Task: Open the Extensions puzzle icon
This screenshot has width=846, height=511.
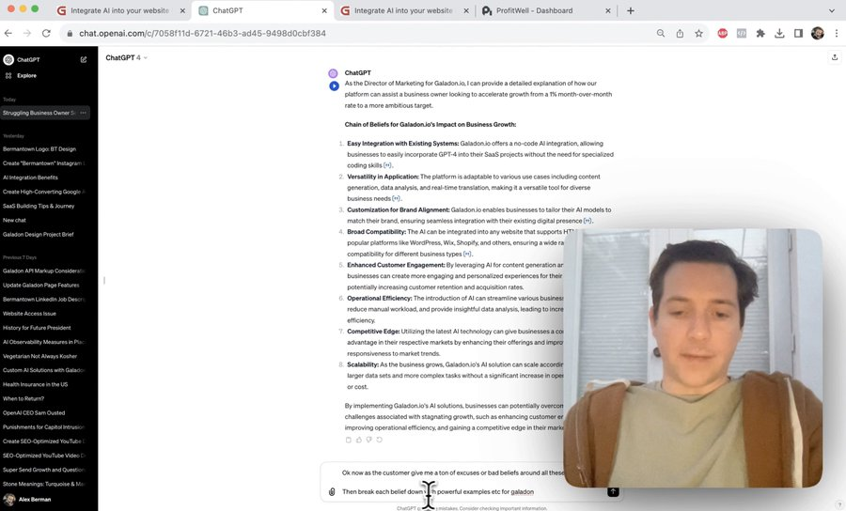Action: point(760,34)
